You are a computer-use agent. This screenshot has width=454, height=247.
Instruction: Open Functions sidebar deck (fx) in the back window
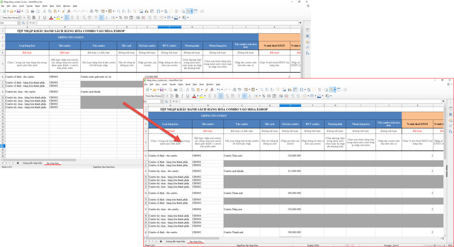click(307, 53)
